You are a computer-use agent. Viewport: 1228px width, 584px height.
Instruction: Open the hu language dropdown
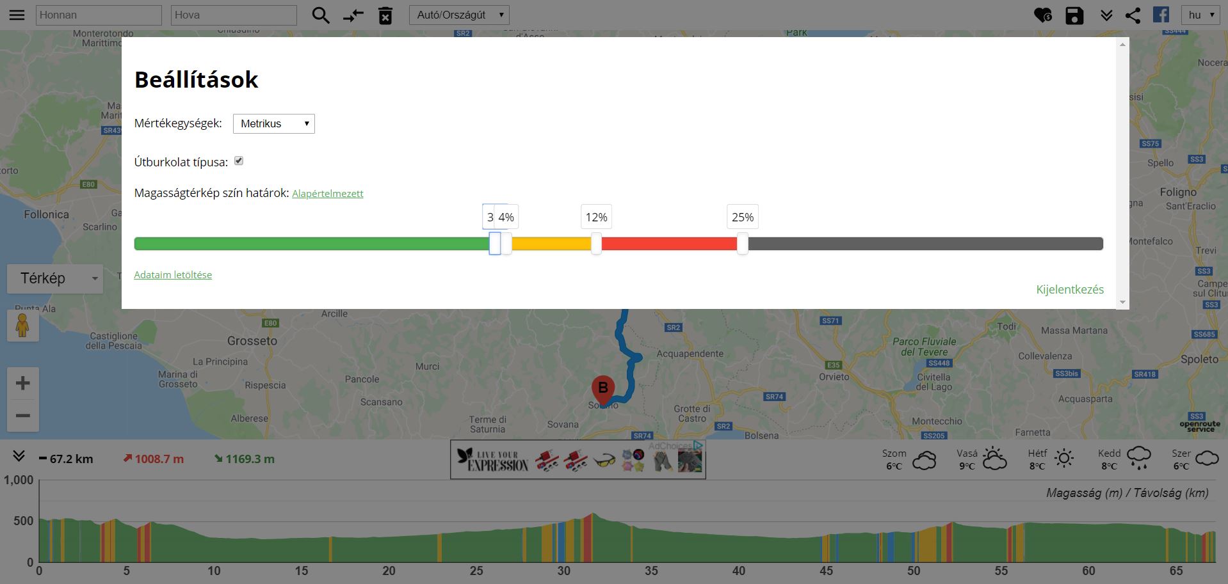point(1200,15)
